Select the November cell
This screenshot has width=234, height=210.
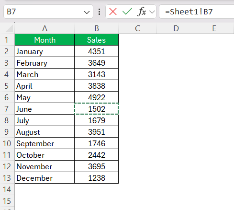point(45,166)
